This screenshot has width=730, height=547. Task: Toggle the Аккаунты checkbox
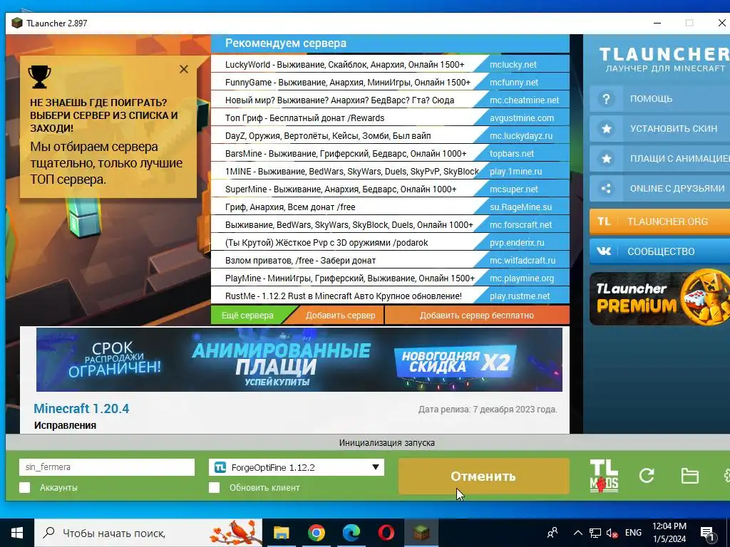25,487
